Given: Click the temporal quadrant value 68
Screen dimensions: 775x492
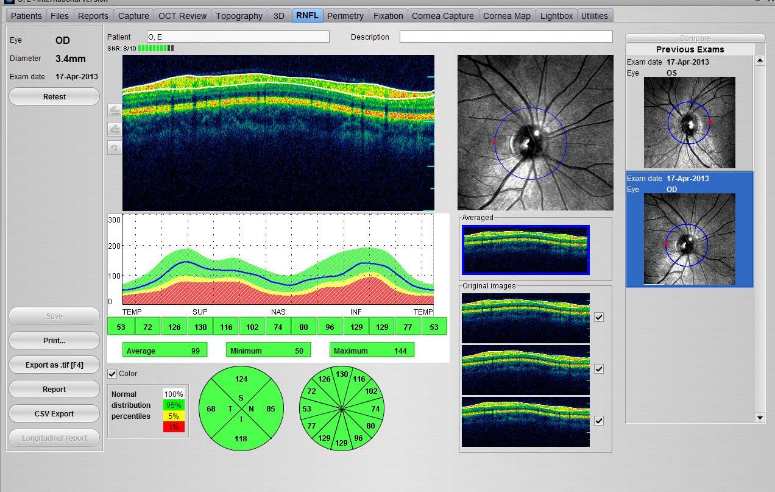Looking at the screenshot, I should pos(211,408).
